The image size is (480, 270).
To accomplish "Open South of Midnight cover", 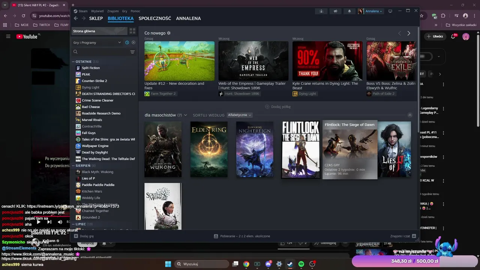I will [163, 206].
